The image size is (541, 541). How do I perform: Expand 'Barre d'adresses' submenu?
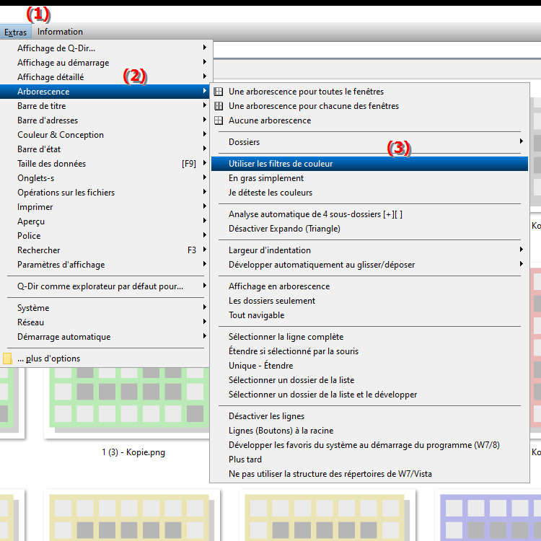[105, 120]
